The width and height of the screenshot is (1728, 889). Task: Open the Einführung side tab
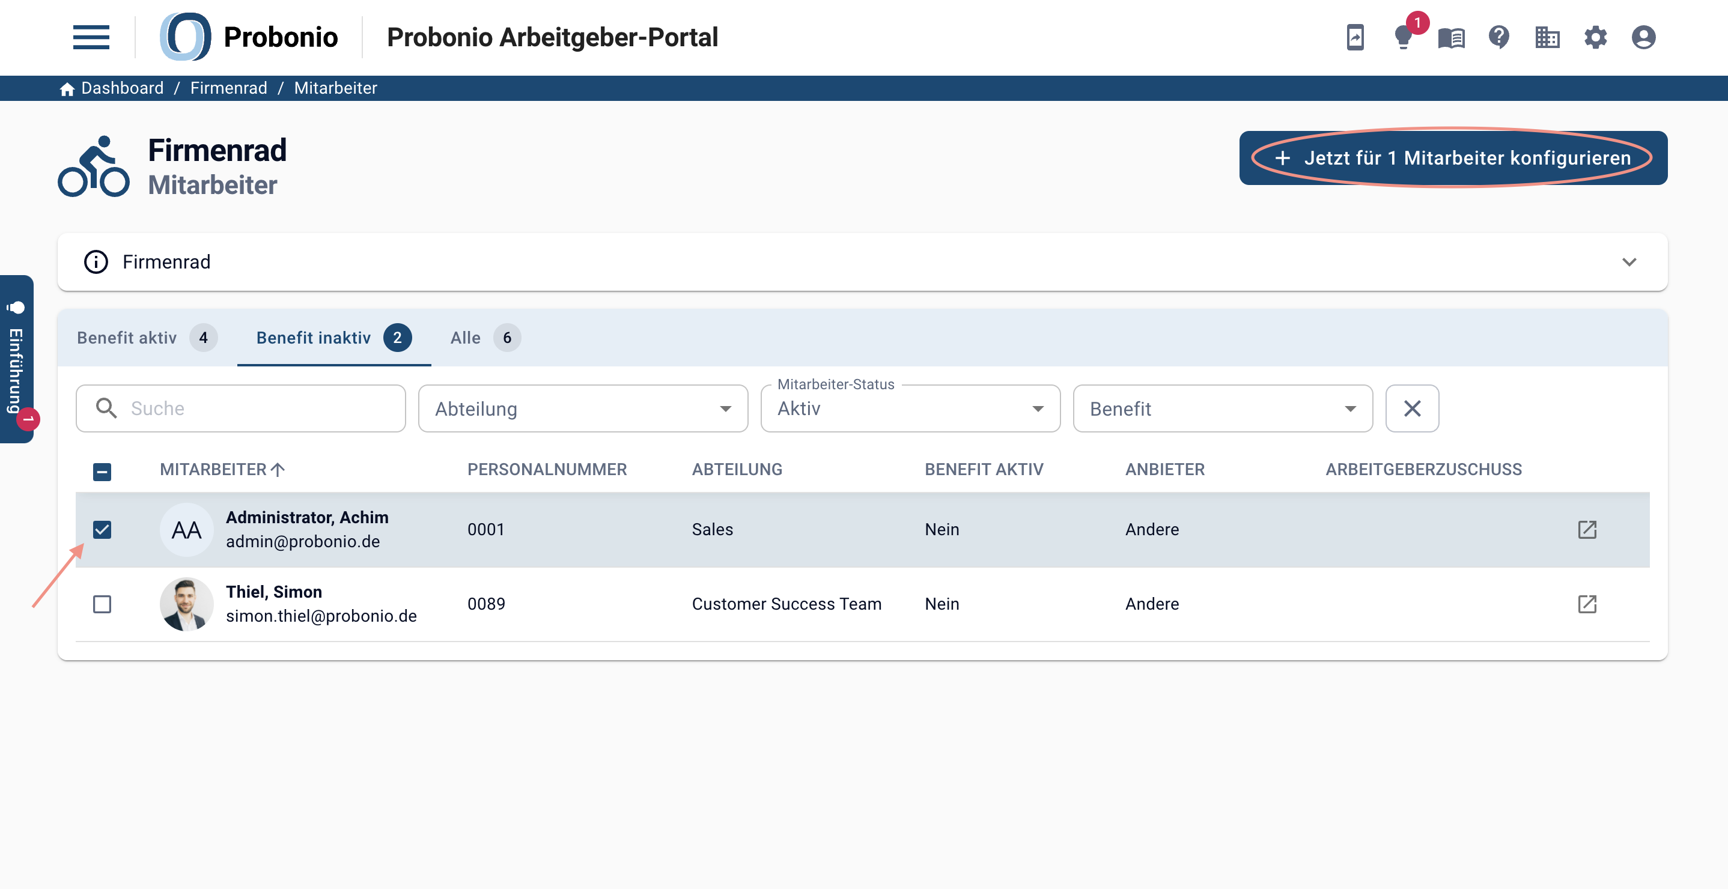[17, 359]
